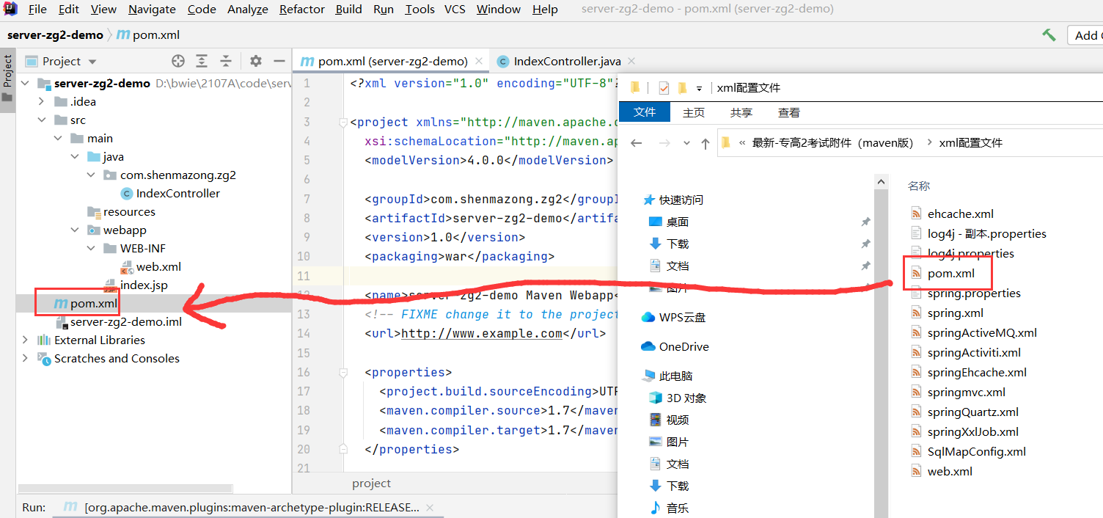Screen dimensions: 1103x518
Task: Click Project panel horizontal scrollbar
Action: click(x=125, y=488)
